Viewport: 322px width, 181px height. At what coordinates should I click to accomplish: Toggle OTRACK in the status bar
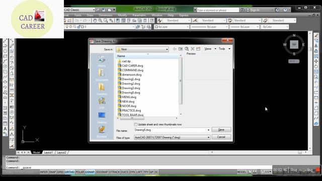pyautogui.click(x=114, y=172)
